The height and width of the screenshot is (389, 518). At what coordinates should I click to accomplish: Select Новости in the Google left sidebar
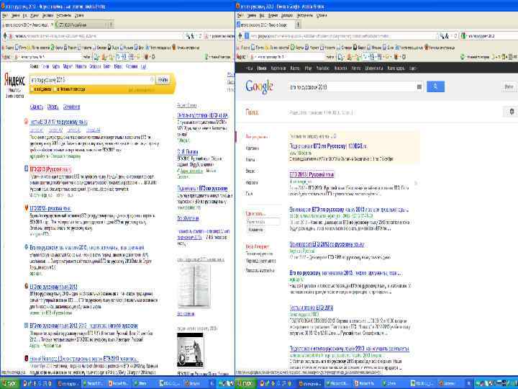pyautogui.click(x=252, y=182)
